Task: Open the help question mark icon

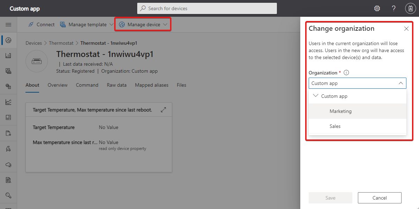Action: coord(394,8)
